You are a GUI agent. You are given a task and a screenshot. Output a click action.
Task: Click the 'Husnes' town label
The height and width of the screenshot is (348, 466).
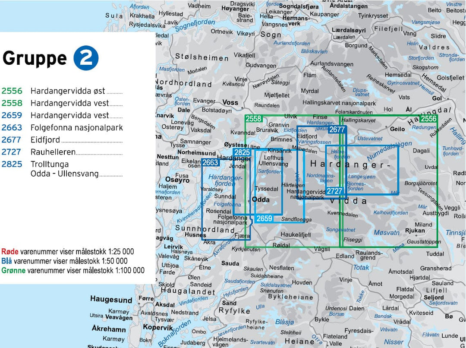[195, 235]
